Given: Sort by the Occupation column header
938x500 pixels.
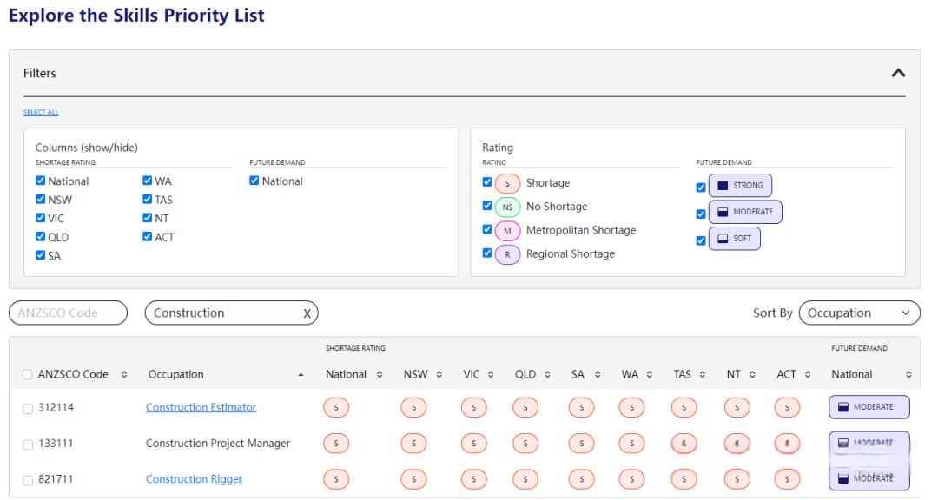Looking at the screenshot, I should click(x=176, y=375).
